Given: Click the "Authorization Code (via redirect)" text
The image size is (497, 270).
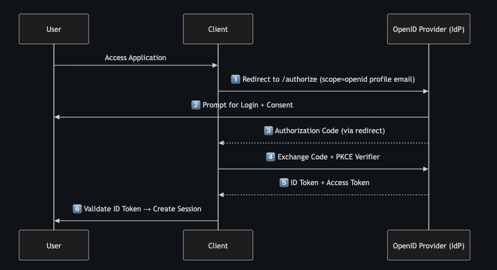Looking at the screenshot, I should [329, 131].
